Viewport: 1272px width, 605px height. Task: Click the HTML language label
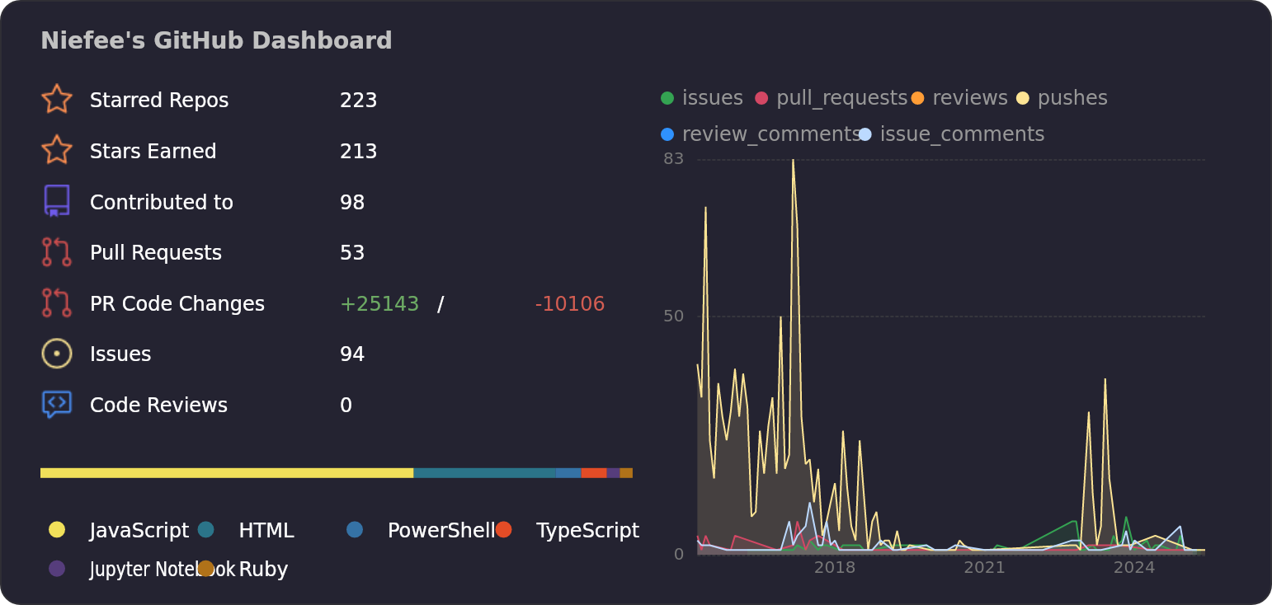tap(266, 531)
